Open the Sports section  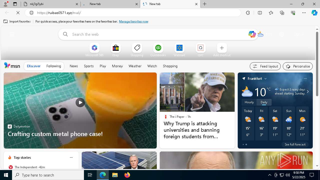89,66
